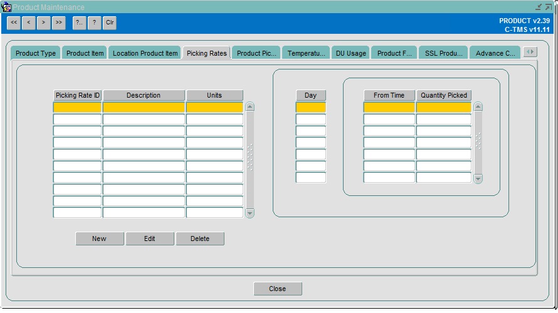Click last row Picking Rate ID field

77,212
